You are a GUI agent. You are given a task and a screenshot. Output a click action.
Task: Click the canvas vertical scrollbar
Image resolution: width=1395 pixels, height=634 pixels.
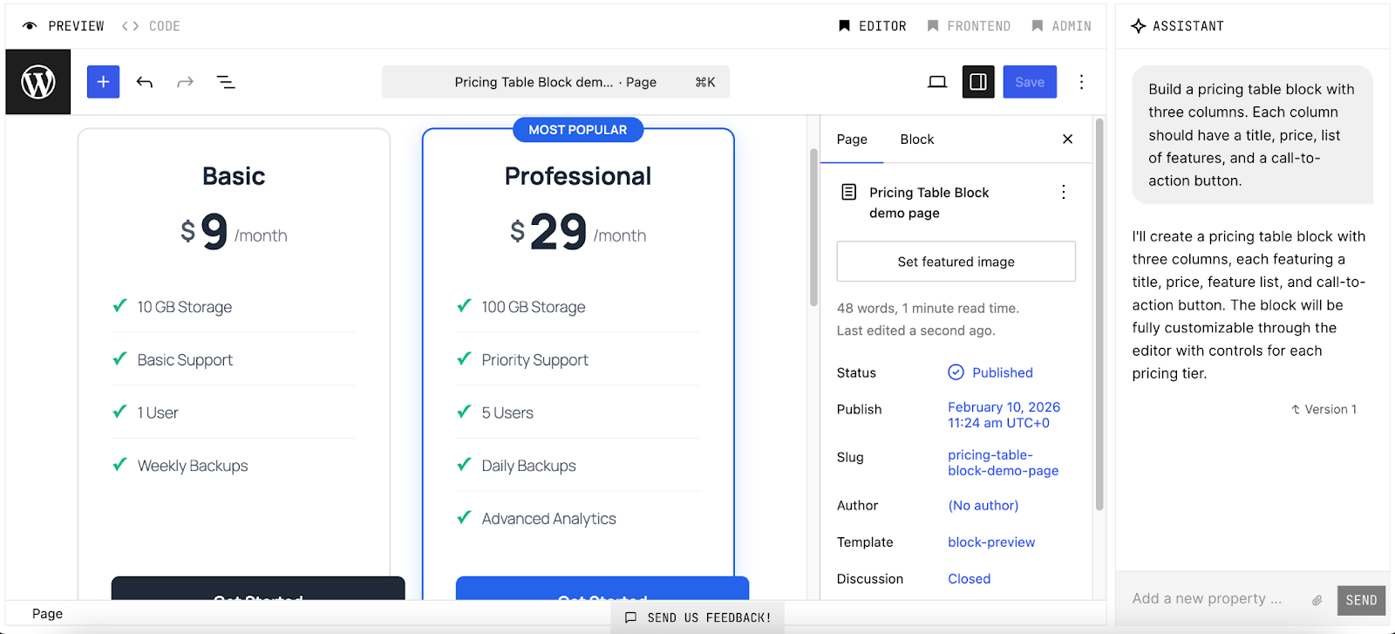point(813,227)
